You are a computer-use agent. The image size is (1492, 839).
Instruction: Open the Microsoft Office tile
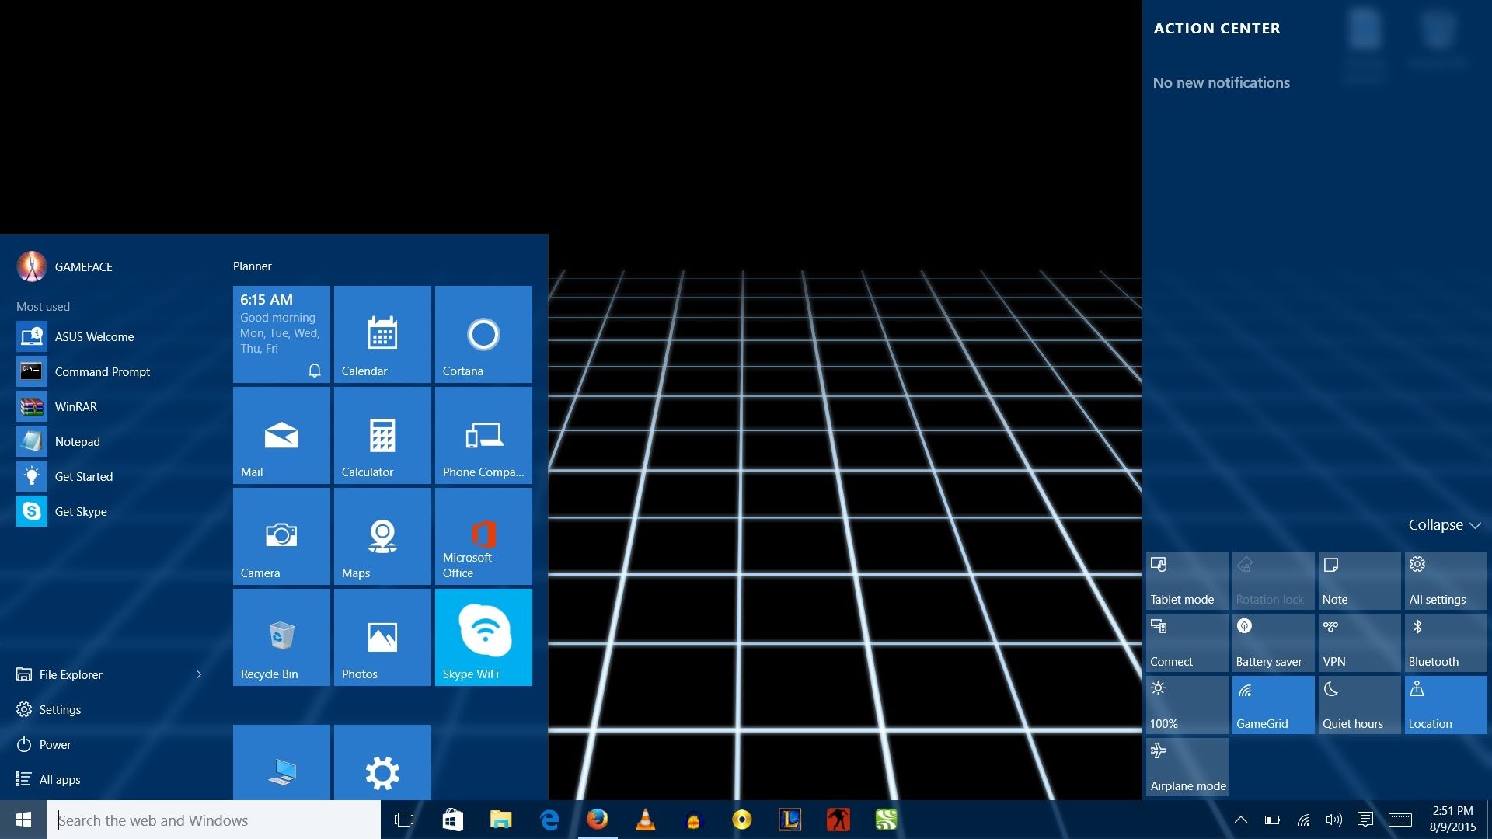pos(483,536)
